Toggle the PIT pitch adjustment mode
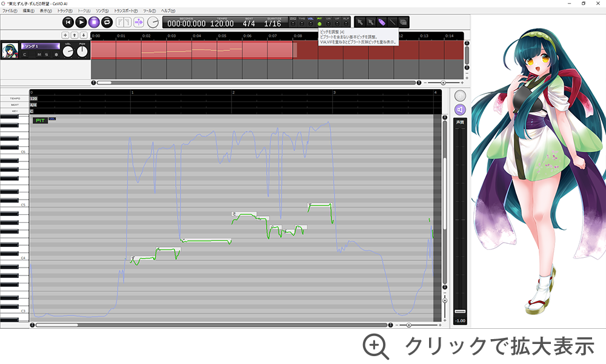The width and height of the screenshot is (606, 364). pyautogui.click(x=319, y=22)
